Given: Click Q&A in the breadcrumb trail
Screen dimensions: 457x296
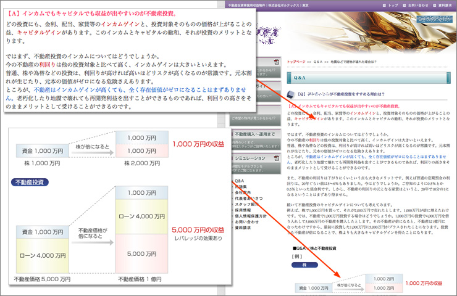Looking at the screenshot, I should [x=318, y=62].
